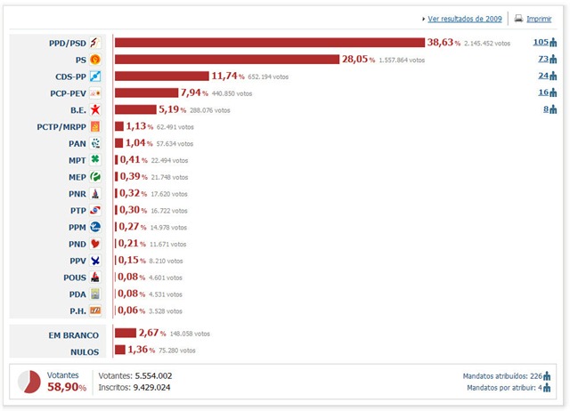Click the mandate icon beside Mandatos atribuídos
The image size is (570, 411).
(x=547, y=376)
